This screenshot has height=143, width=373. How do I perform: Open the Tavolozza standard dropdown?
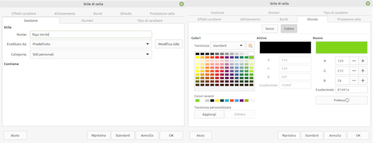click(x=228, y=46)
